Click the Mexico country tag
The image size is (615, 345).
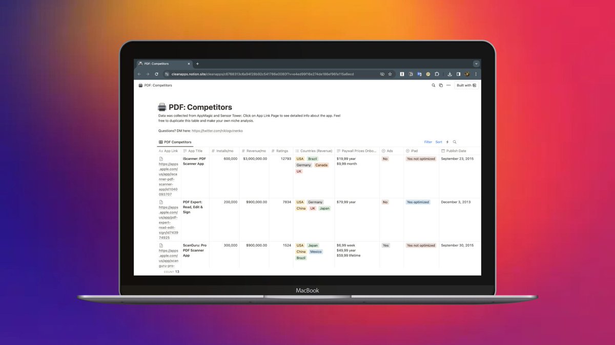[x=316, y=251]
